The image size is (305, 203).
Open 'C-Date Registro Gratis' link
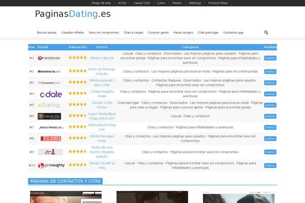pyautogui.click(x=102, y=94)
